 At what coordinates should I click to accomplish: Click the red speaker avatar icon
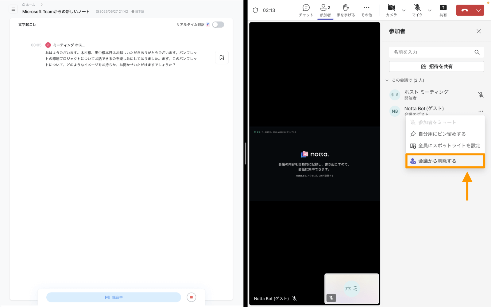pyautogui.click(x=48, y=45)
